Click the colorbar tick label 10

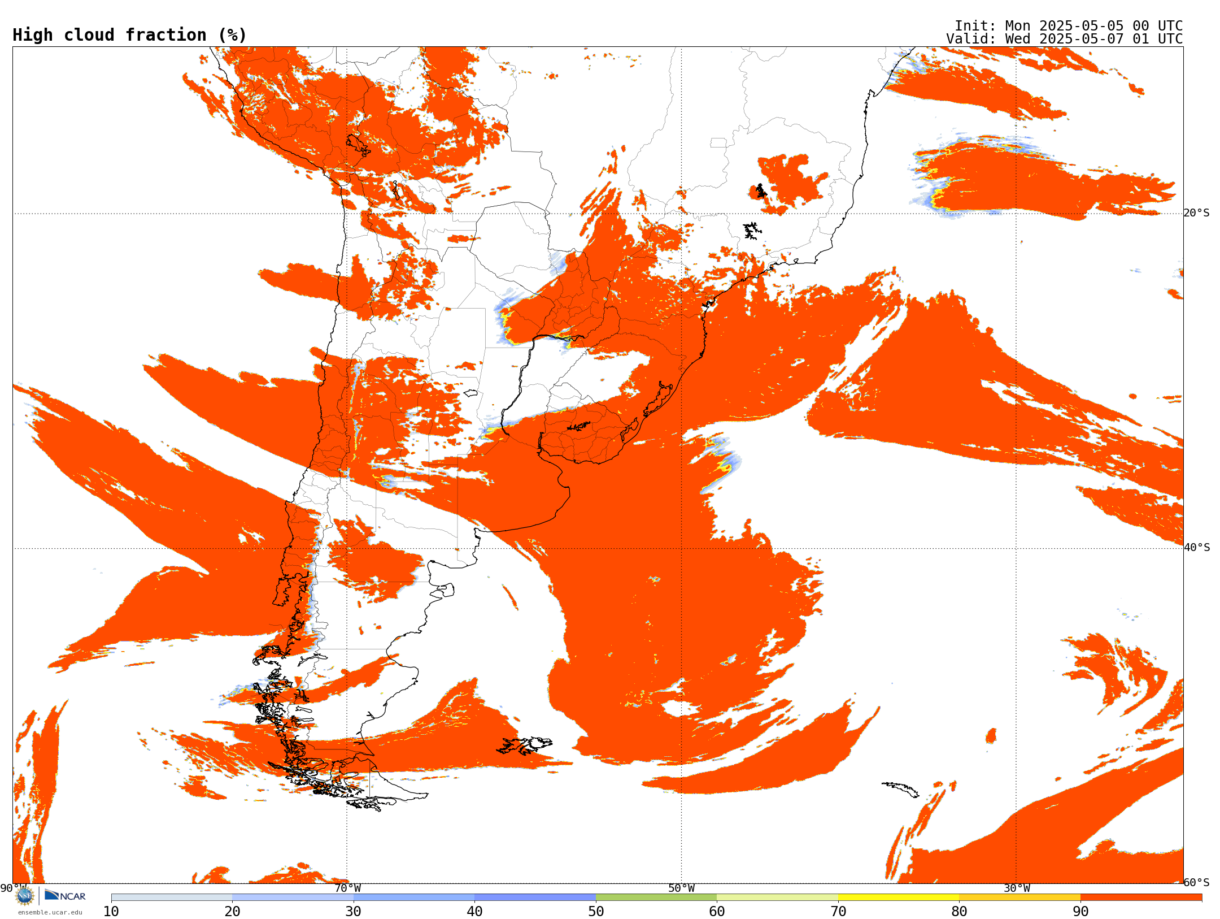coord(111,912)
